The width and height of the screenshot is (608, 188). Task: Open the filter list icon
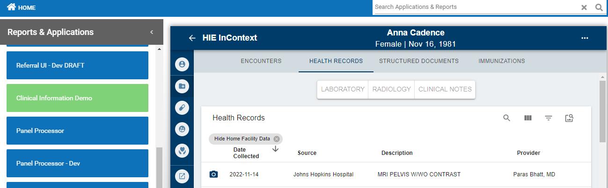pyautogui.click(x=549, y=118)
